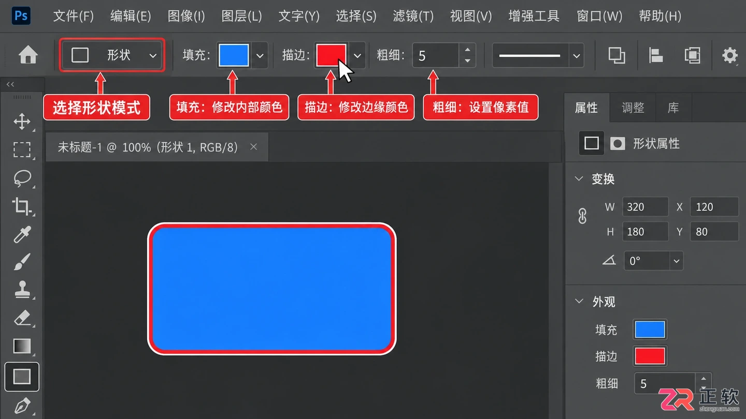Toggle the W/H link chain
The image size is (746, 419).
coord(582,216)
